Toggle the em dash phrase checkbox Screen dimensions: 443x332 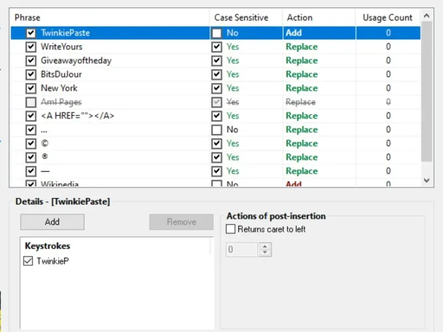pyautogui.click(x=31, y=172)
